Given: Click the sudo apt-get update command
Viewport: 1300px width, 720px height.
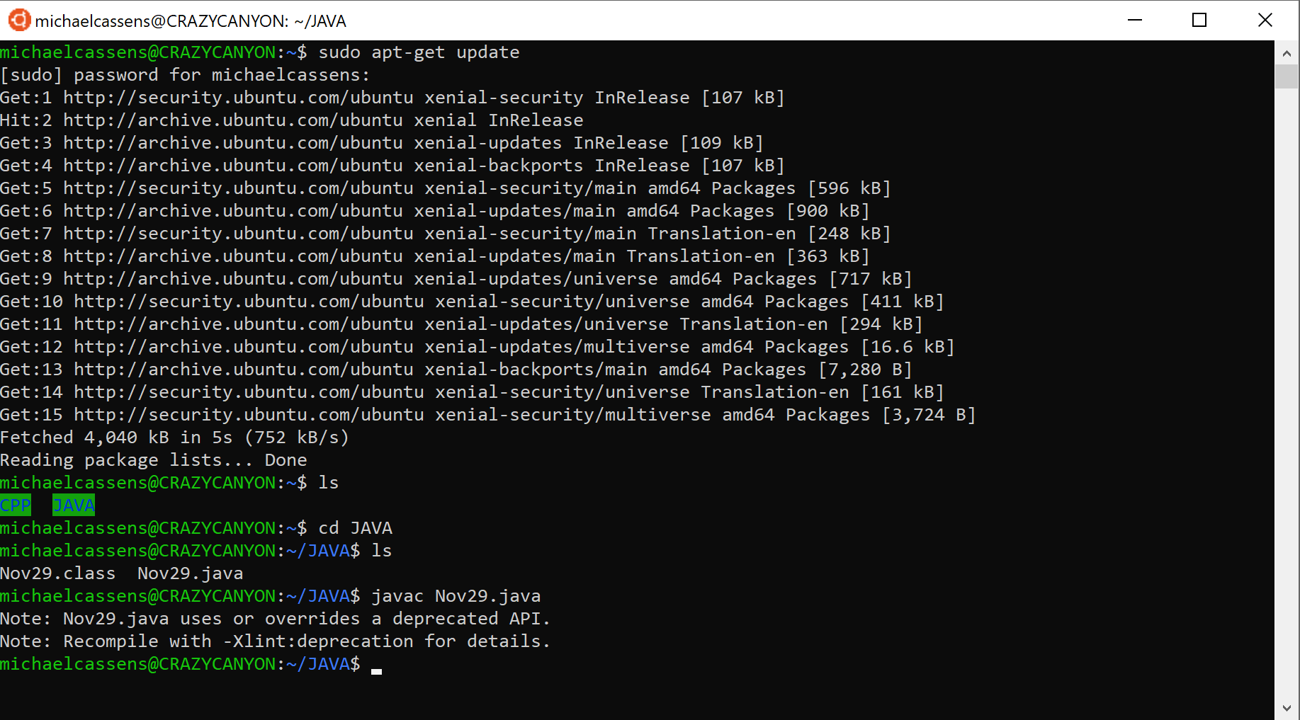Looking at the screenshot, I should coord(418,52).
